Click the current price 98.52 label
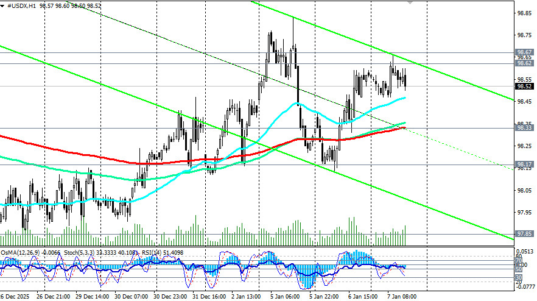The width and height of the screenshot is (537, 301). coord(524,87)
